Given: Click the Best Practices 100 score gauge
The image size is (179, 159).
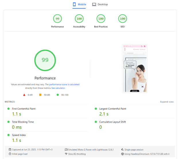Looking at the screenshot, I should (x=101, y=19).
